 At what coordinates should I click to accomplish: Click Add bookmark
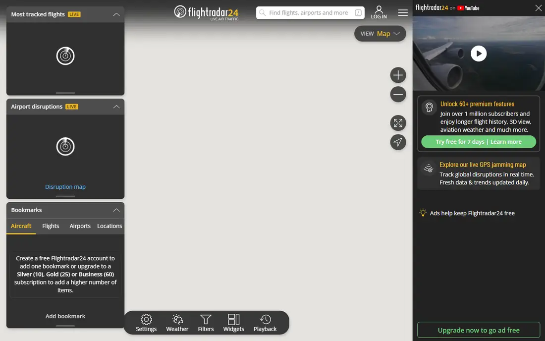click(65, 316)
